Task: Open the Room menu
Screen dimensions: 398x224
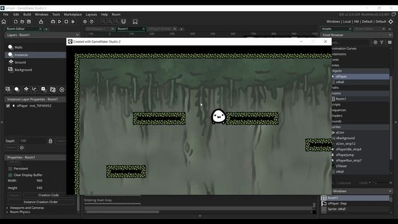Action: 116,14
